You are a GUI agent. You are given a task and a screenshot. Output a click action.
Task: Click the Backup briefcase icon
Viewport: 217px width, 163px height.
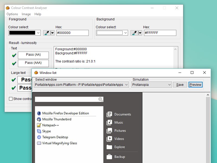tap(109, 157)
